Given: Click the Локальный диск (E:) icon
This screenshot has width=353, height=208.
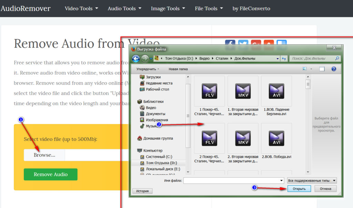Looking at the screenshot, I should point(142,169).
